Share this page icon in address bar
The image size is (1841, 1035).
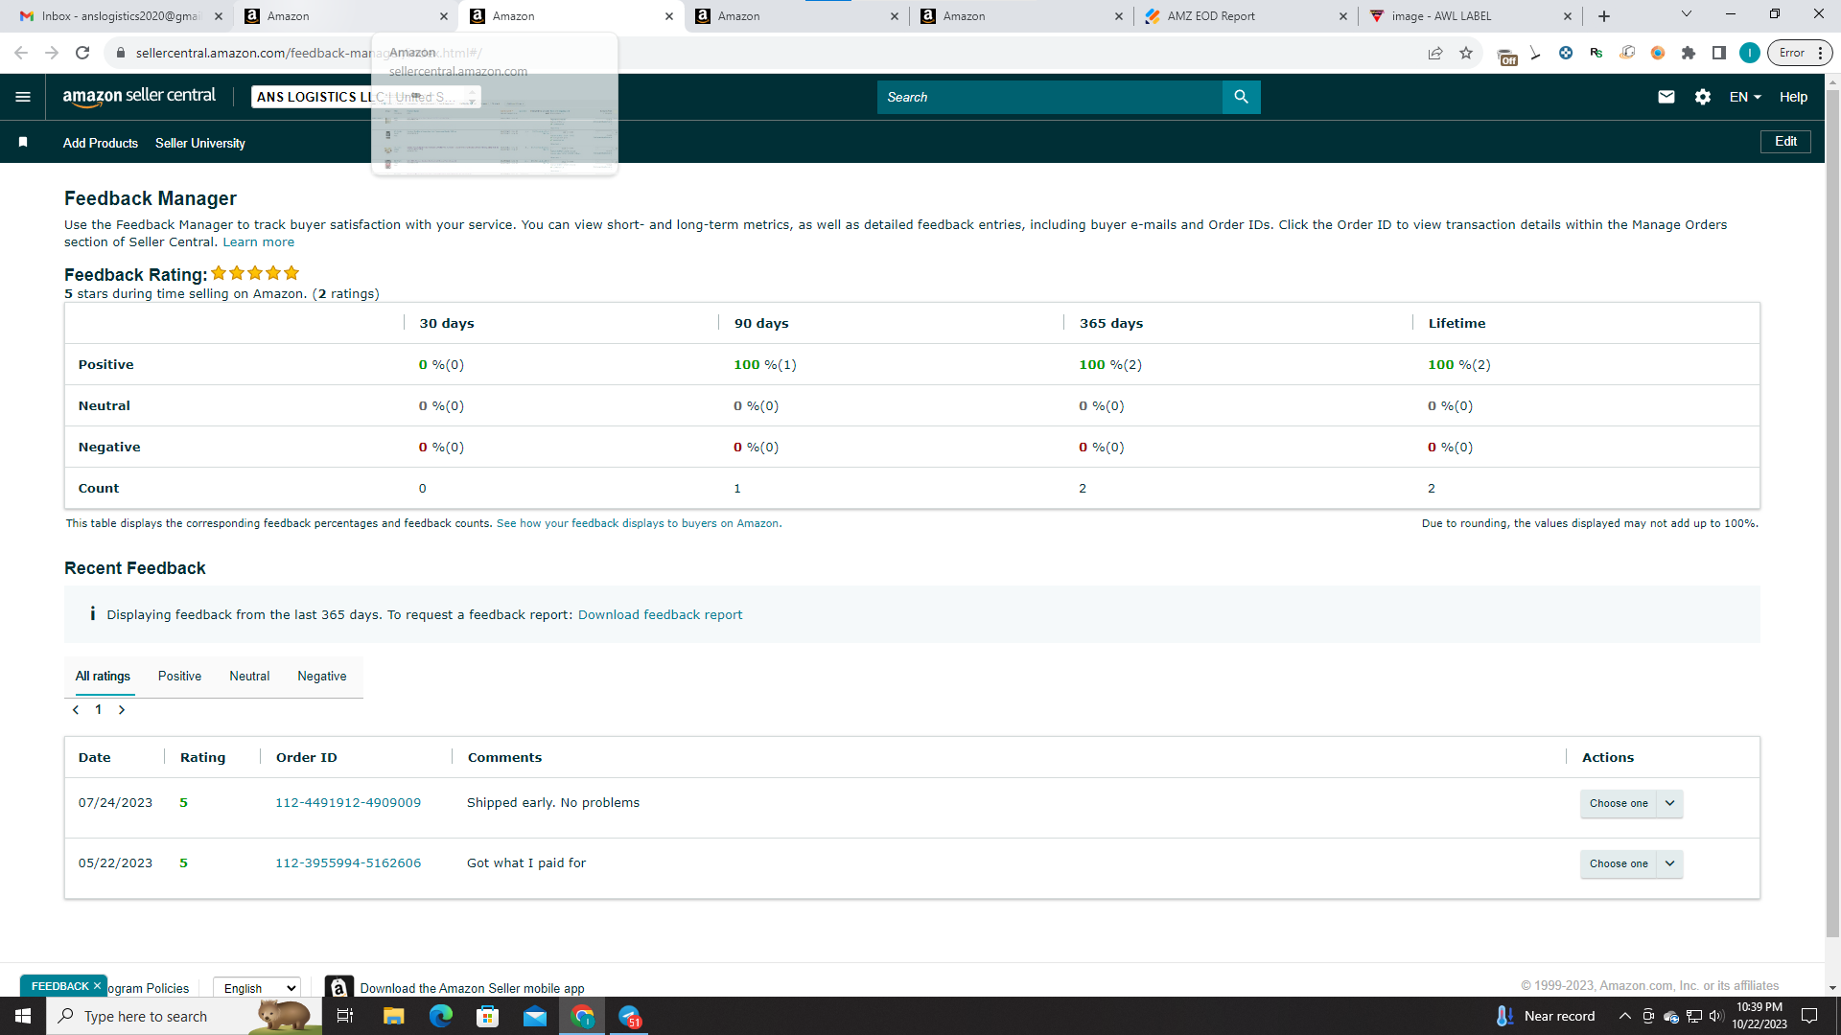coord(1435,53)
